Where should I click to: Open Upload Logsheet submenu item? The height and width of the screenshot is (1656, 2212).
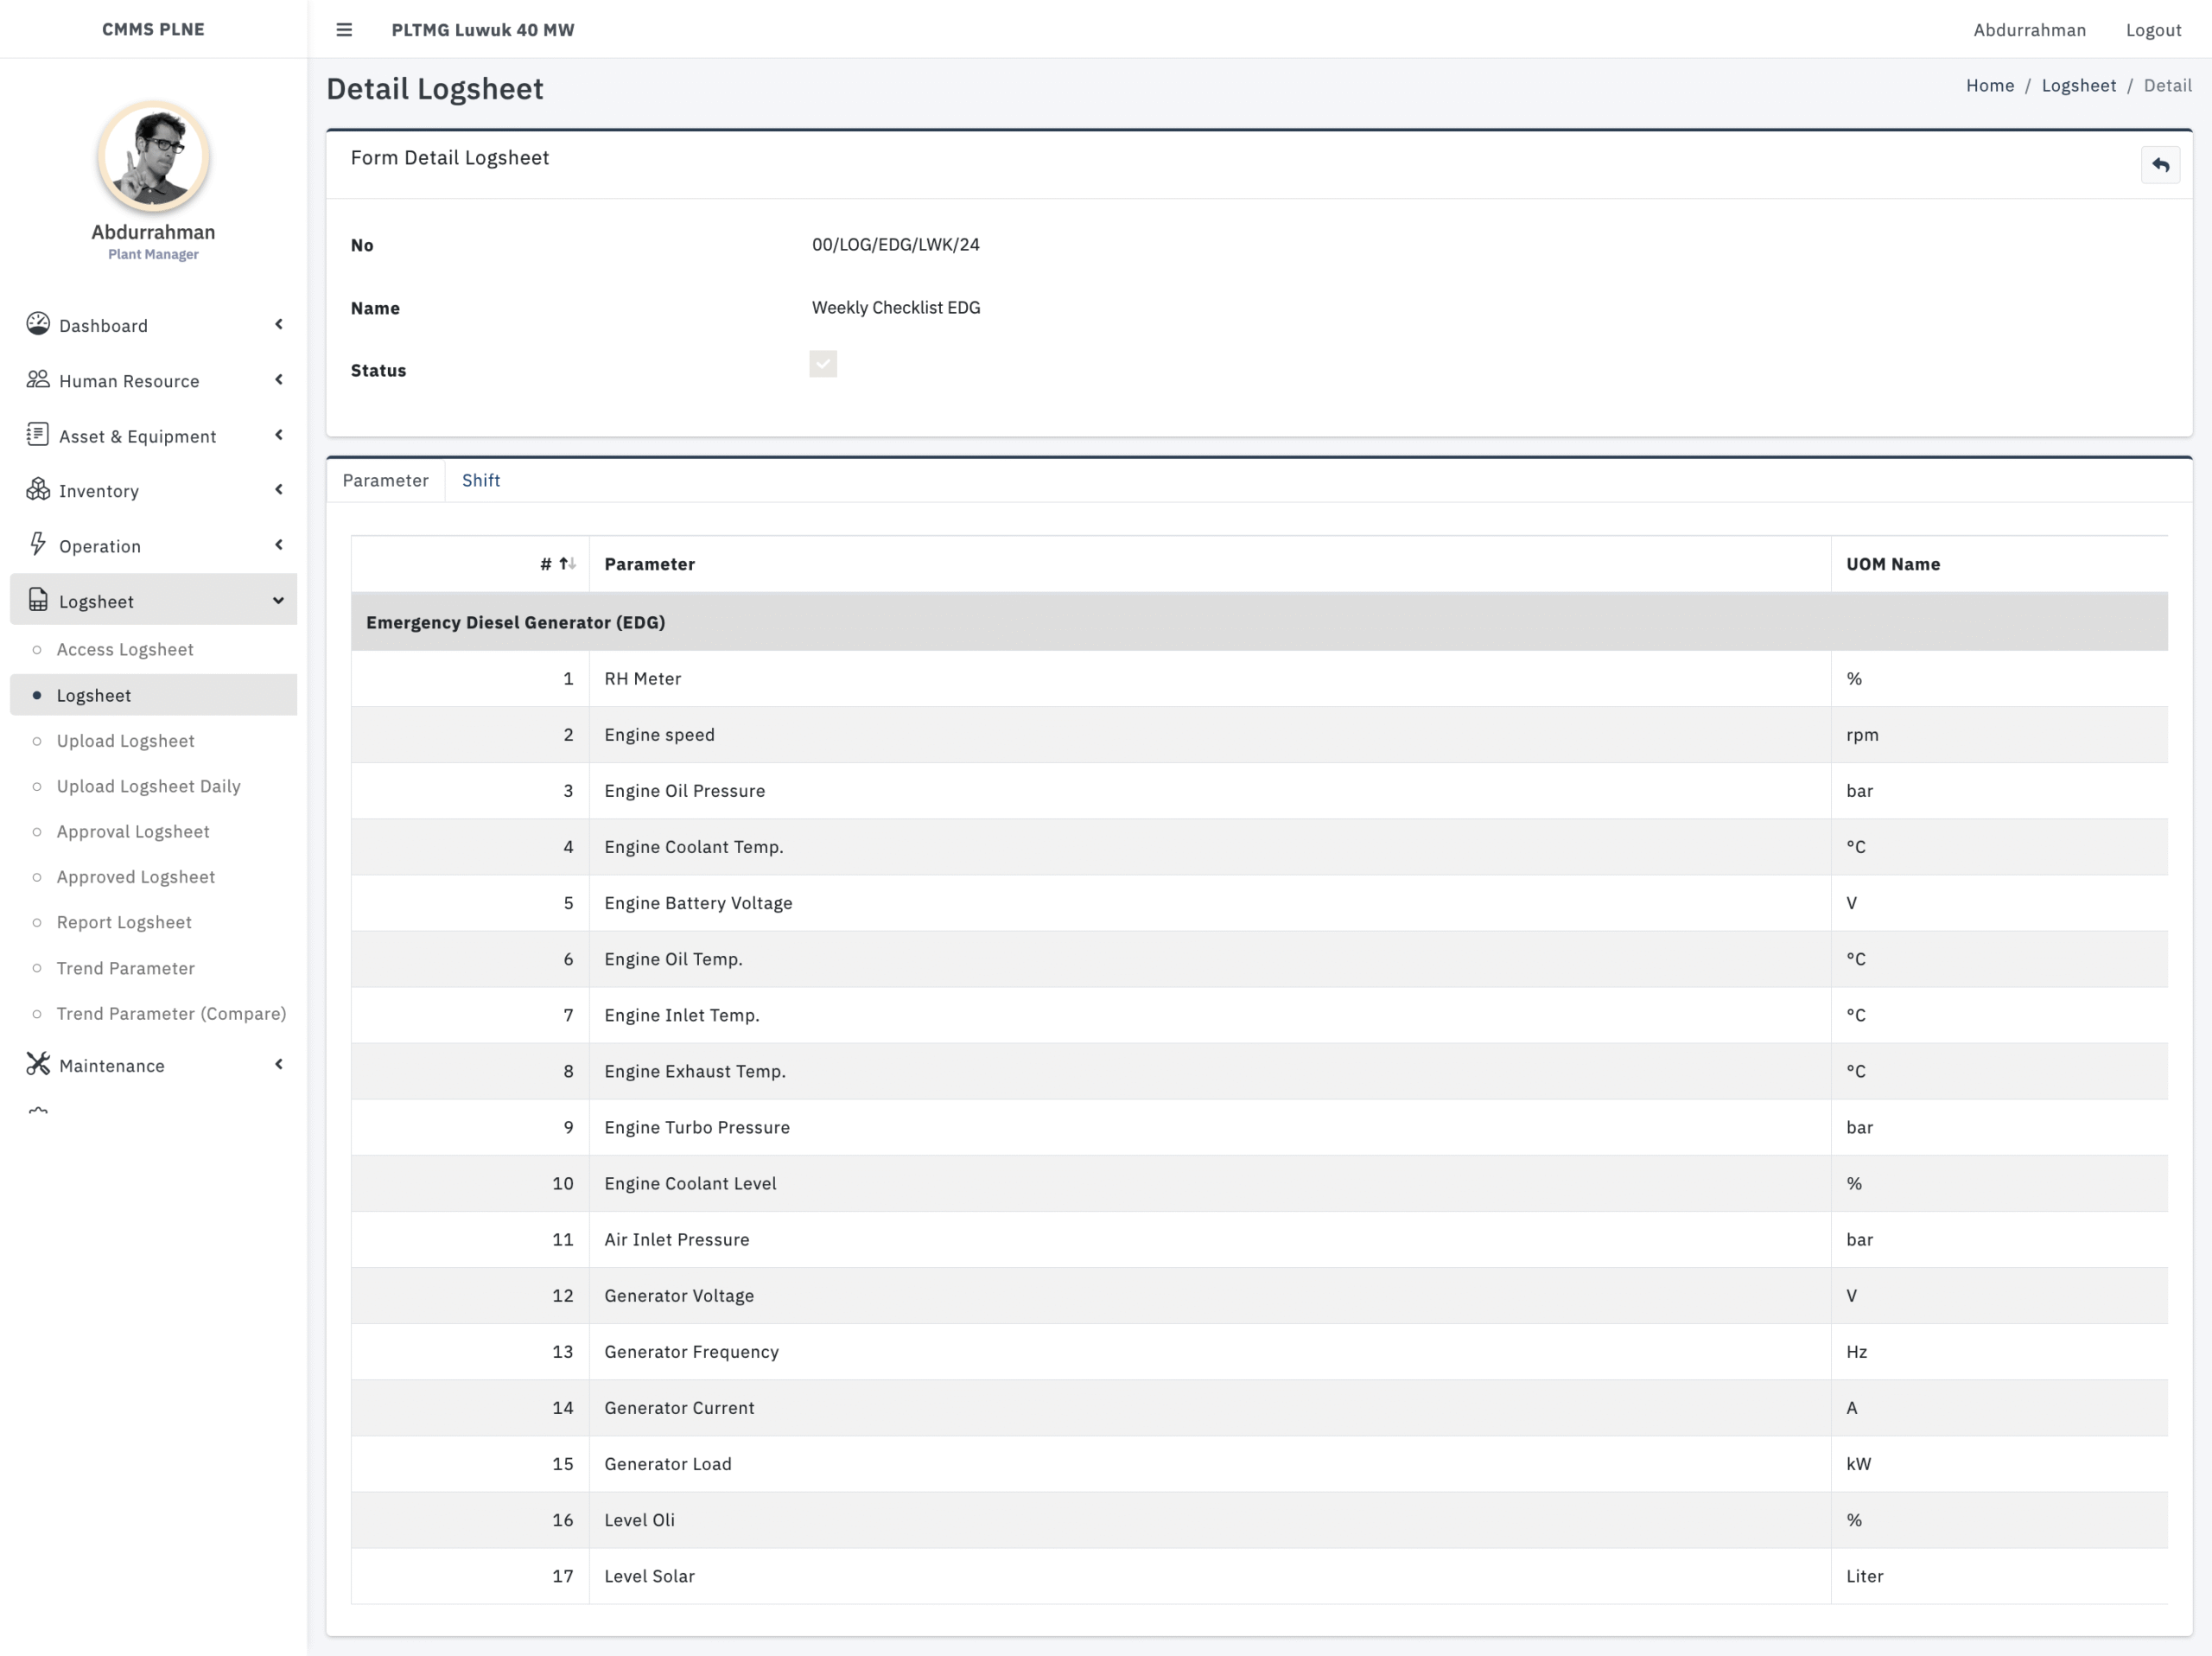[x=153, y=741]
